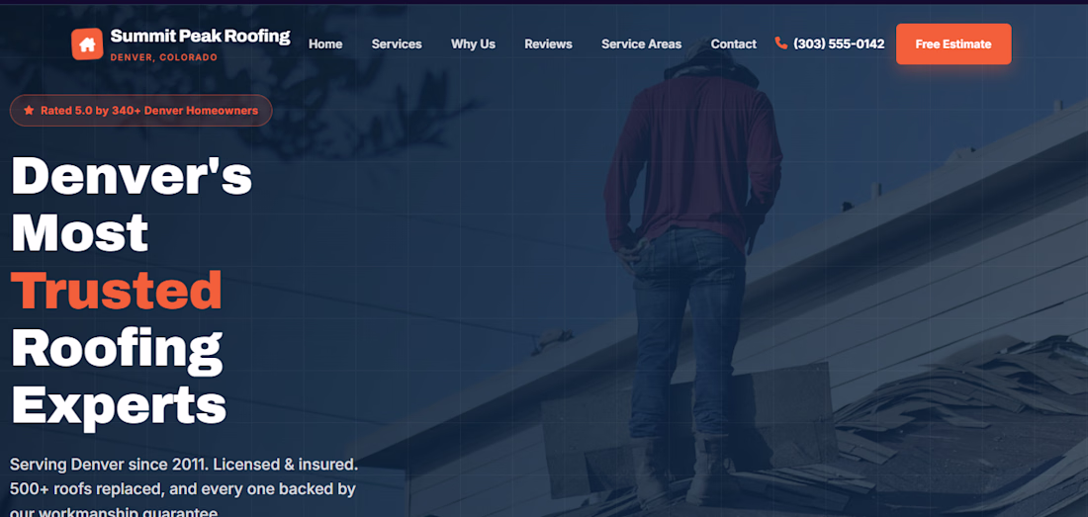This screenshot has height=517, width=1088.
Task: Click the orange phone icon
Action: pos(781,43)
